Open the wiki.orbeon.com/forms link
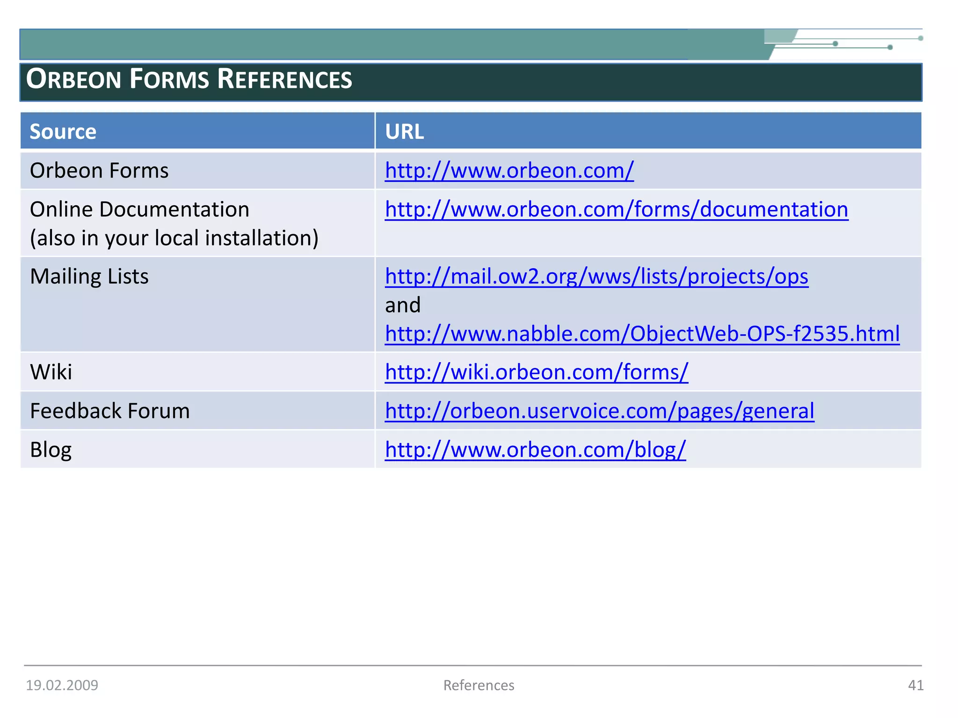 (537, 373)
